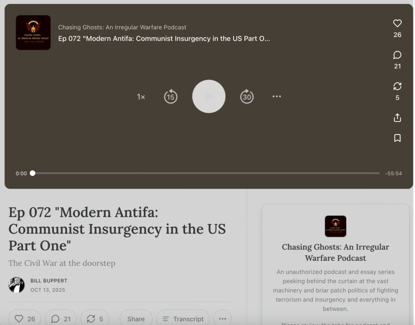Open comments from the player sidebar
The width and height of the screenshot is (415, 325).
tap(397, 55)
